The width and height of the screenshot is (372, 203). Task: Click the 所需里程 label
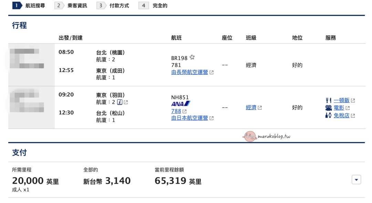(x=22, y=170)
